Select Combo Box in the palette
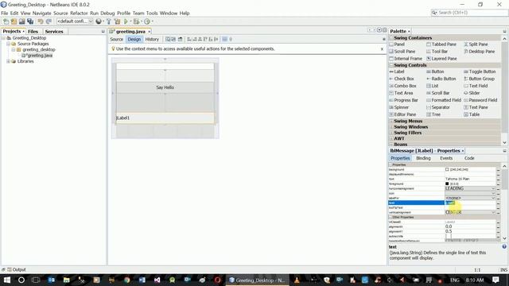The height and width of the screenshot is (286, 509). [402, 86]
